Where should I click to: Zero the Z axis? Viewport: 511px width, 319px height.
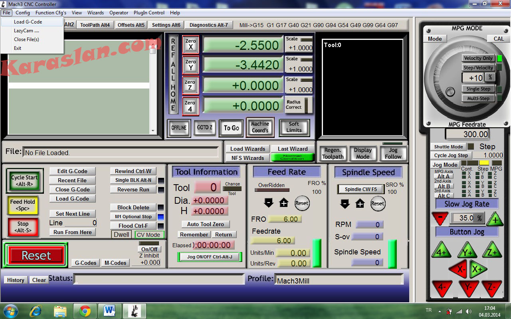[x=190, y=85]
